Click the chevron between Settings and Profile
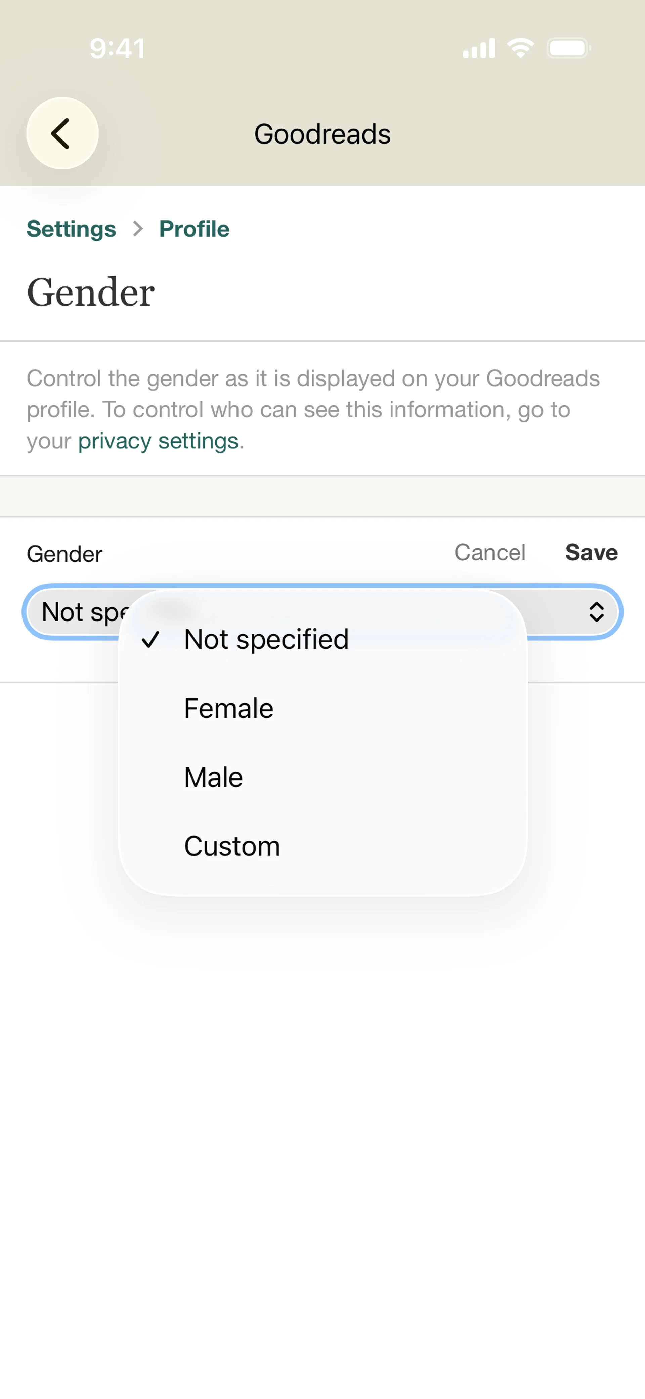The height and width of the screenshot is (1399, 645). 138,229
